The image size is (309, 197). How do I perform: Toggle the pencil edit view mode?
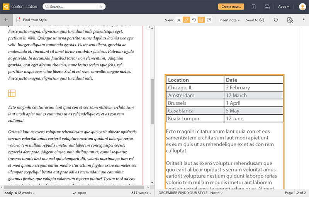coord(186,20)
